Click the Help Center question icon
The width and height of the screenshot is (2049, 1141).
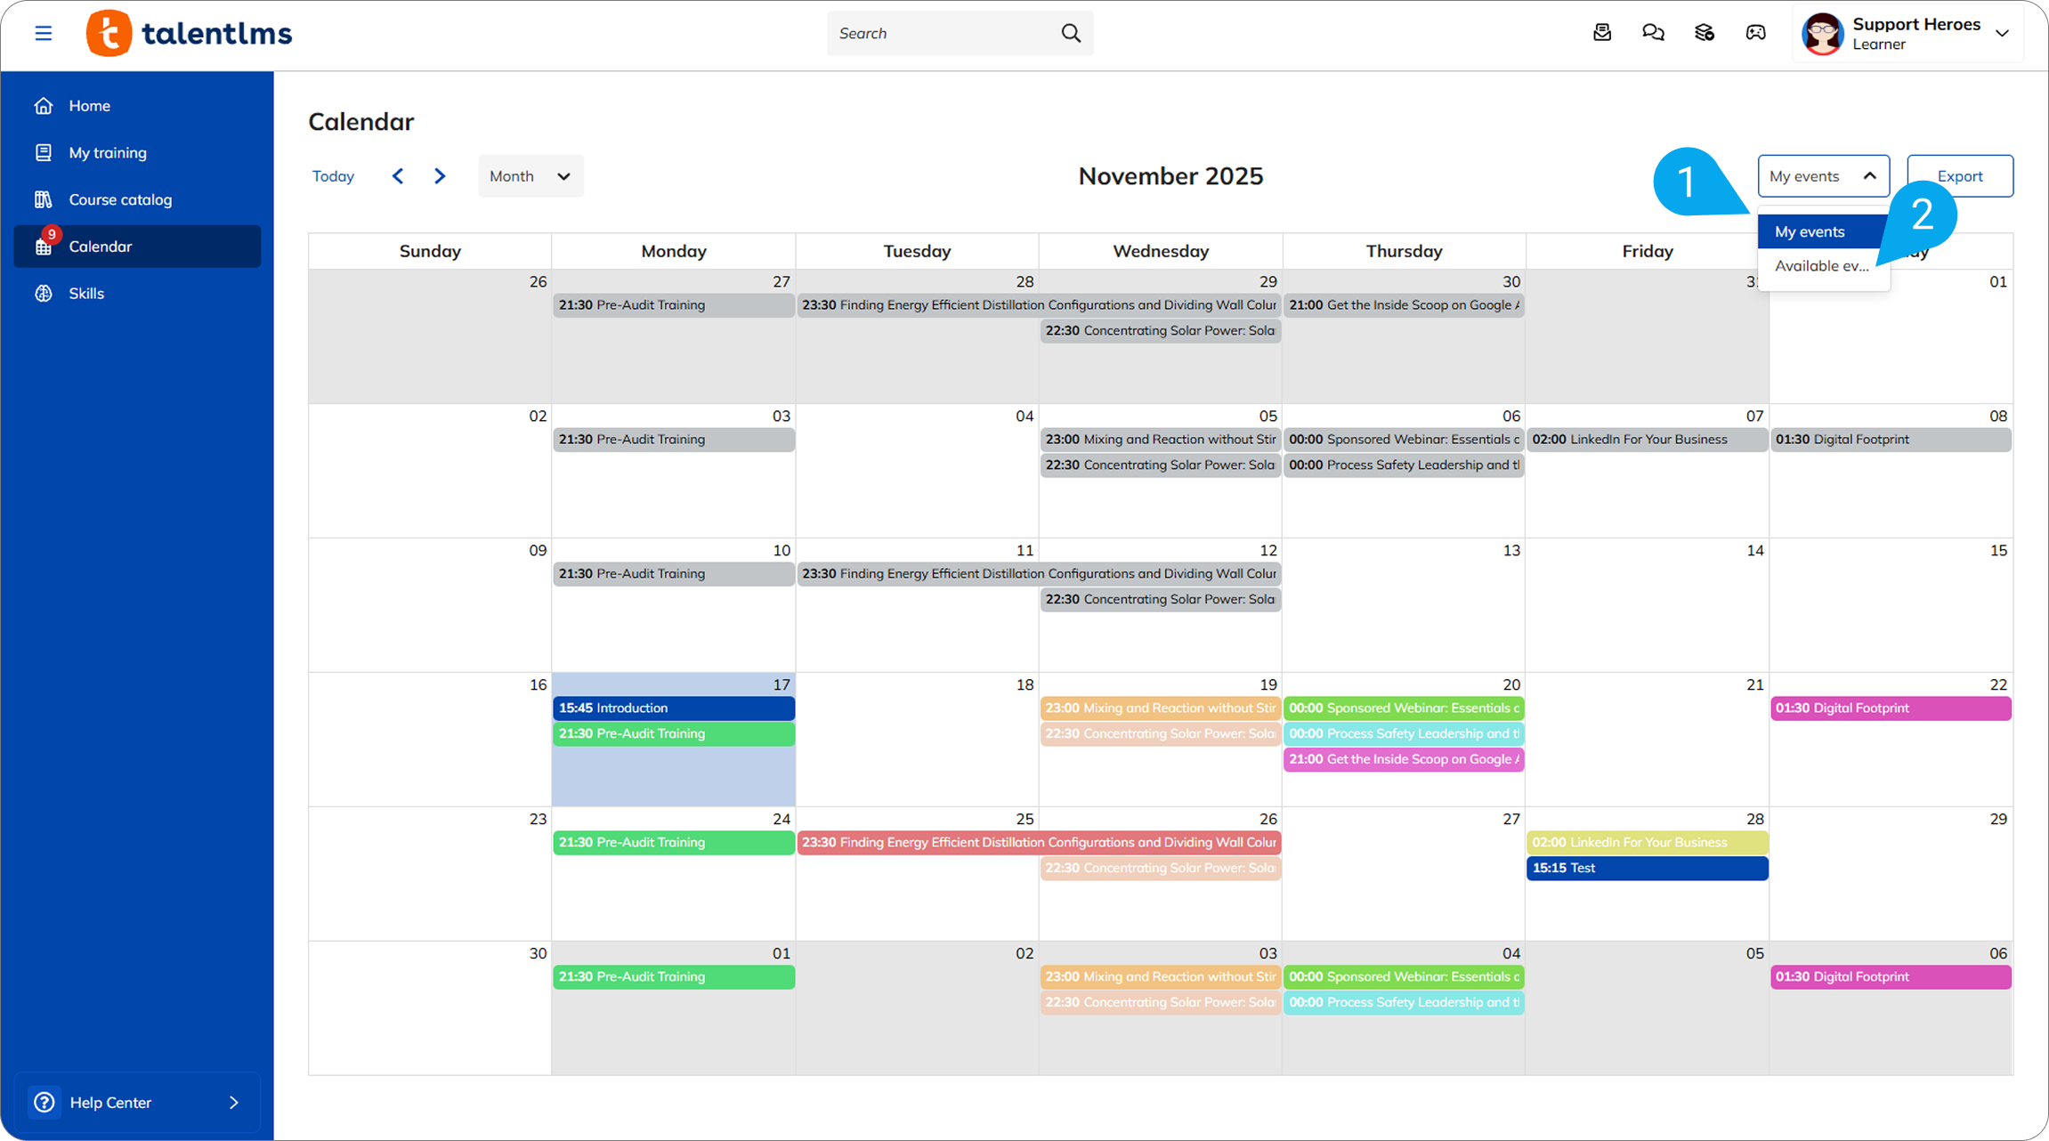tap(45, 1103)
